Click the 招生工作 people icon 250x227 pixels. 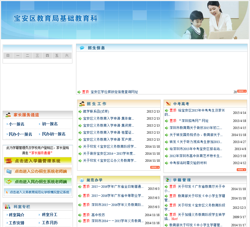point(82,104)
